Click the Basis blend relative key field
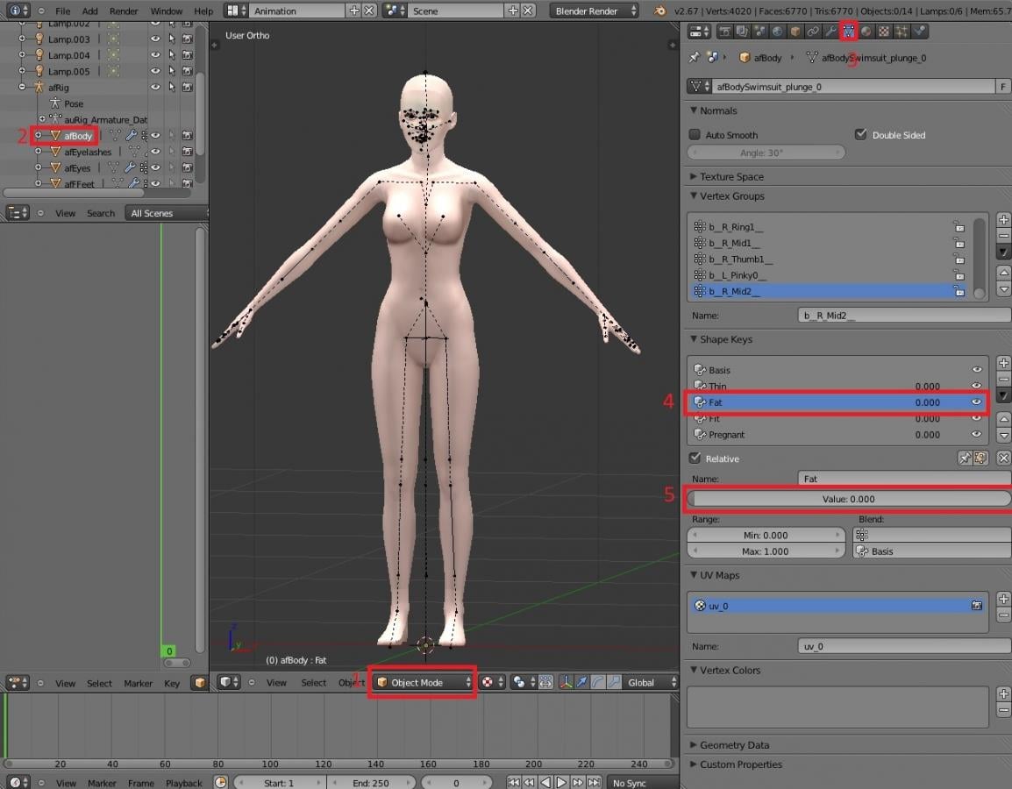Screen dimensions: 1012x789 pos(932,551)
